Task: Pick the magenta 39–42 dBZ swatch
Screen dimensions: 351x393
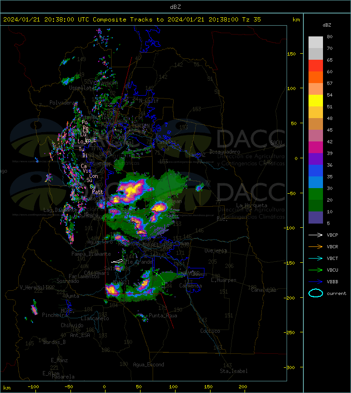Action: (x=316, y=147)
